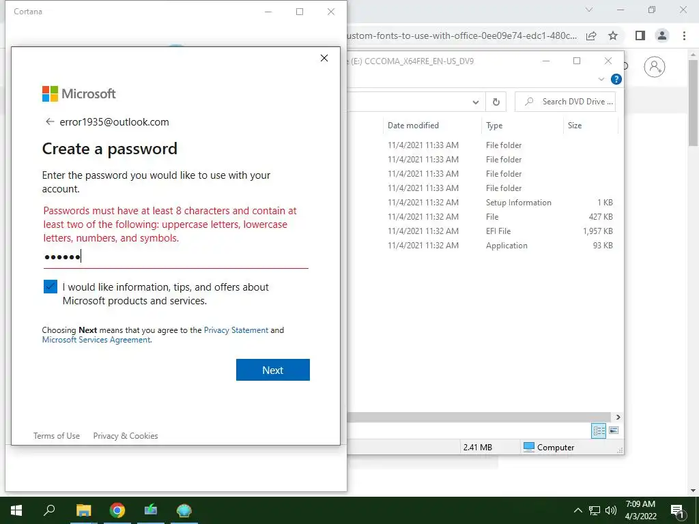This screenshot has width=699, height=524.
Task: Open Chrome three-dot menu
Action: (x=684, y=35)
